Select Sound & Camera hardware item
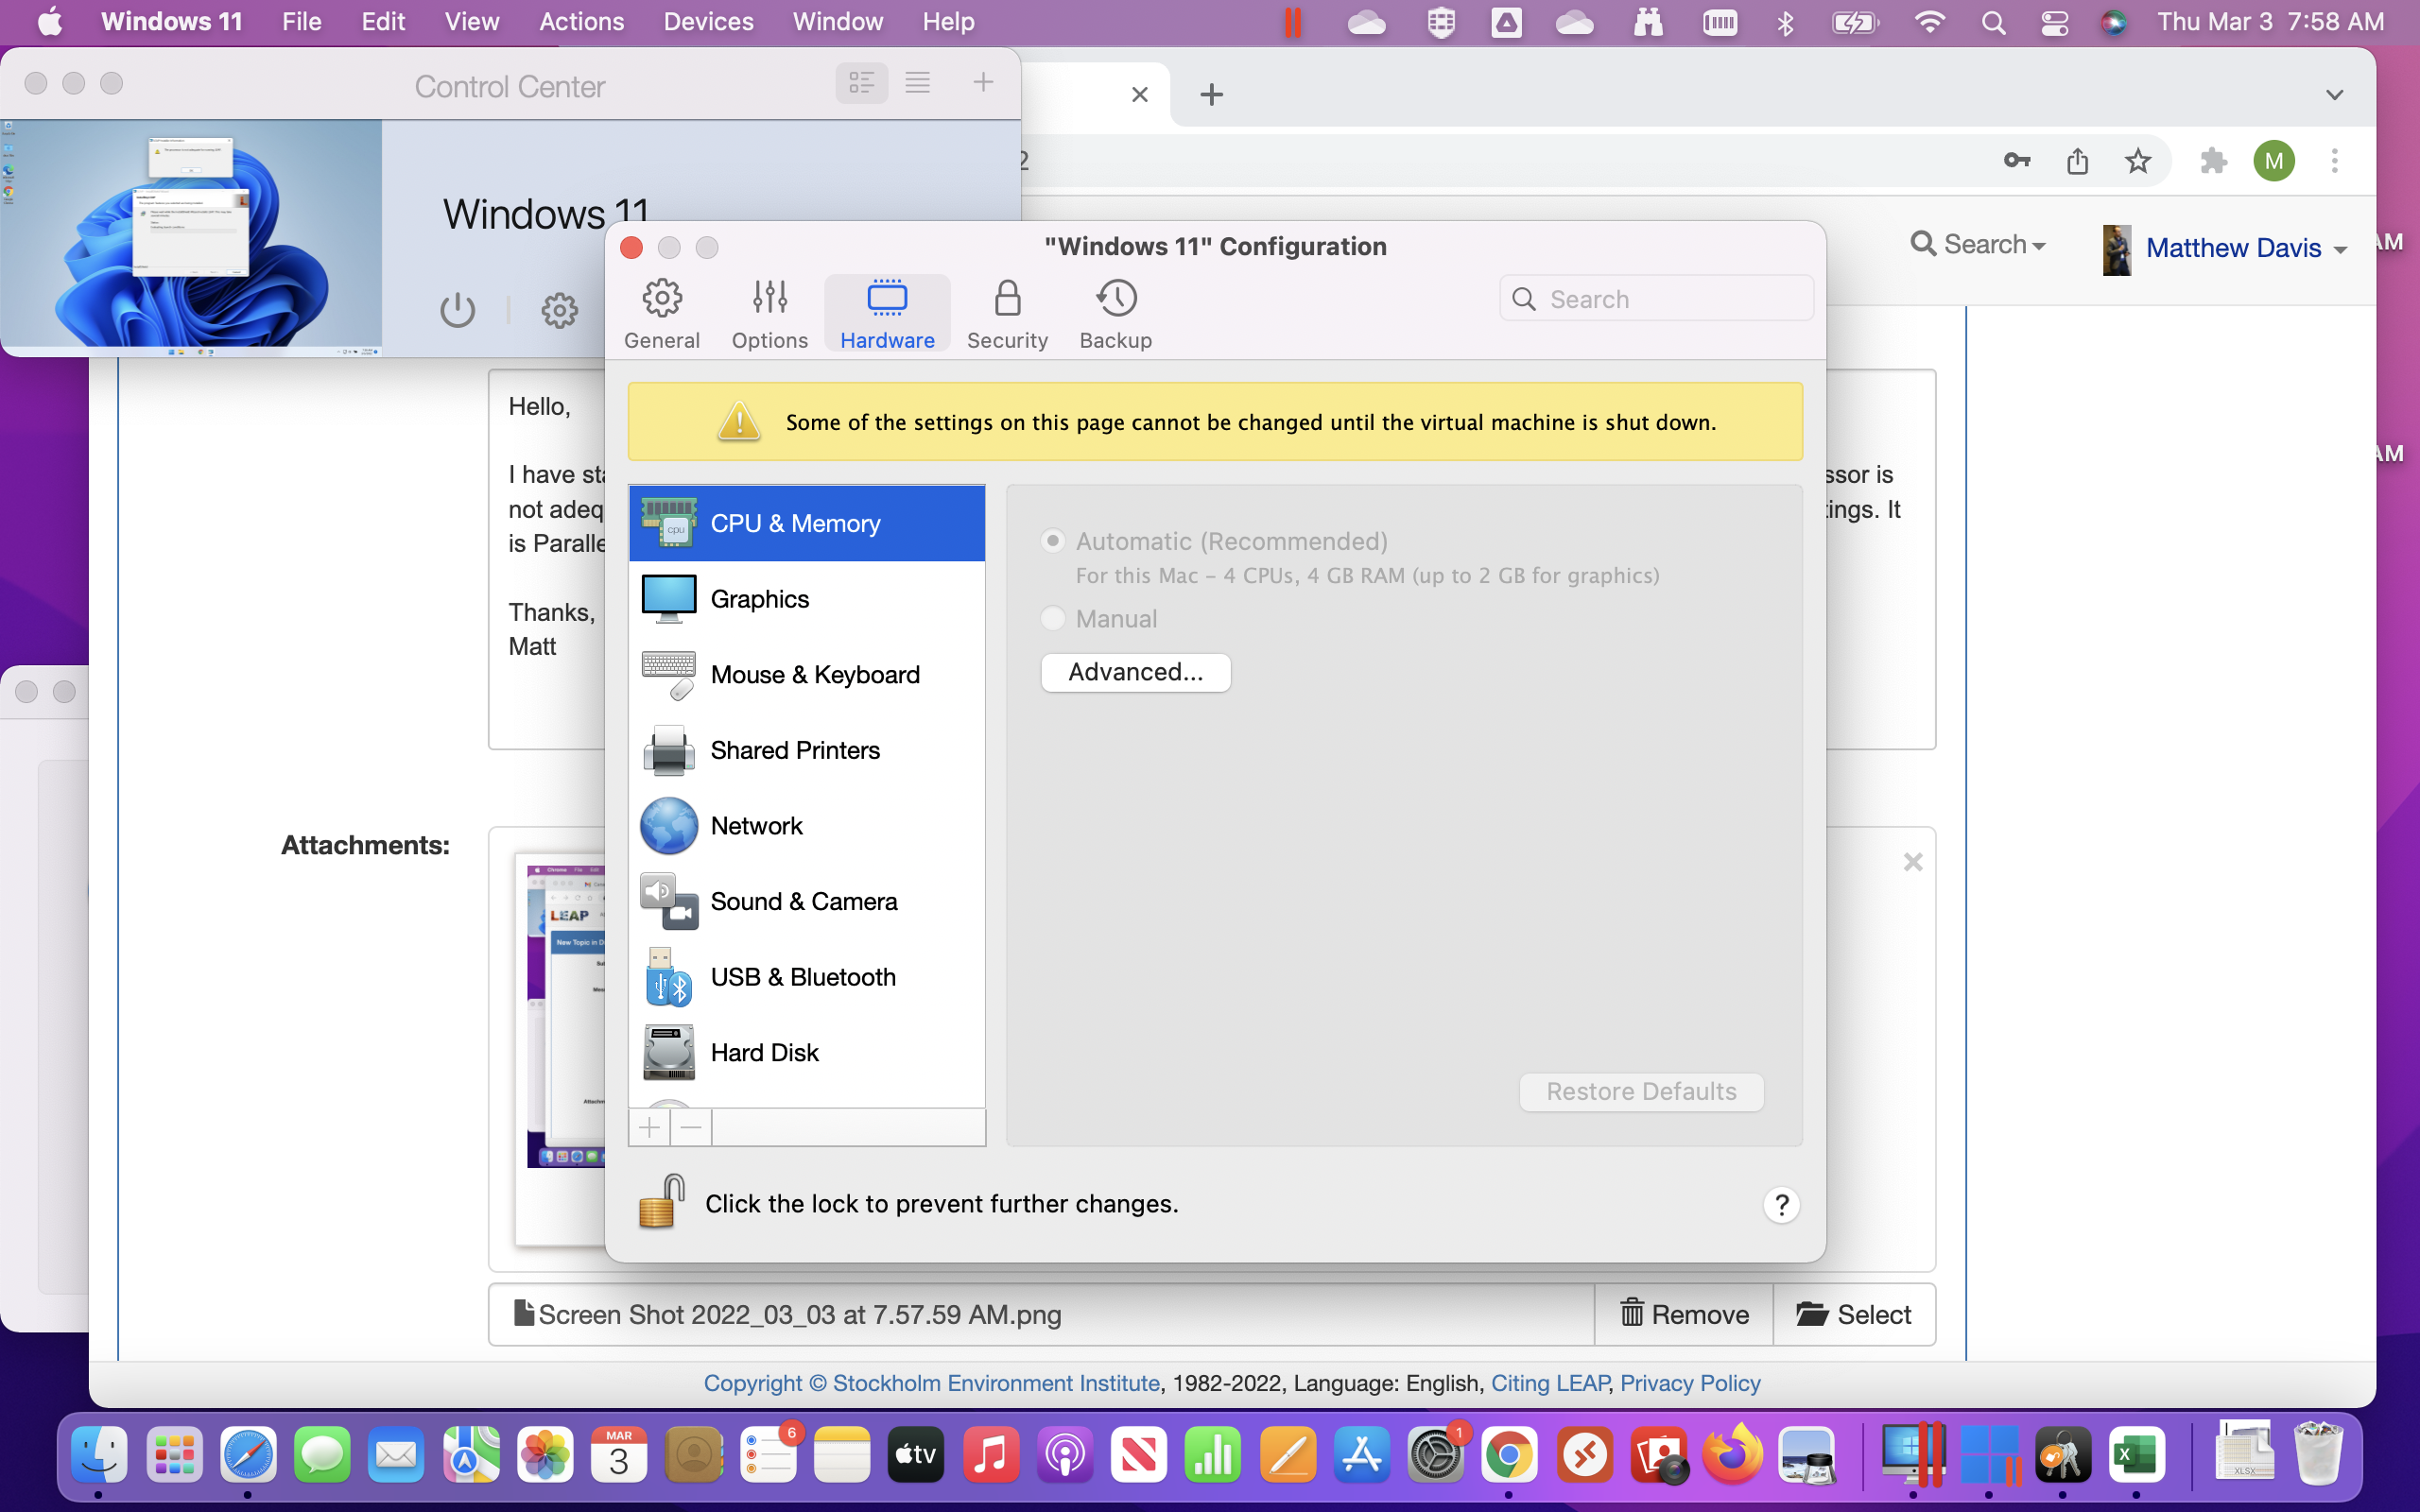 tap(807, 902)
